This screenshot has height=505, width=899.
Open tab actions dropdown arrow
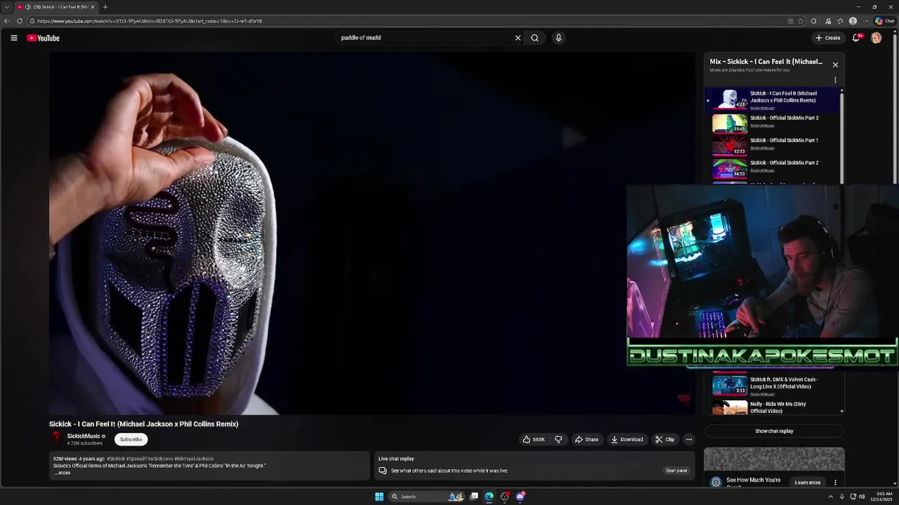[7, 7]
